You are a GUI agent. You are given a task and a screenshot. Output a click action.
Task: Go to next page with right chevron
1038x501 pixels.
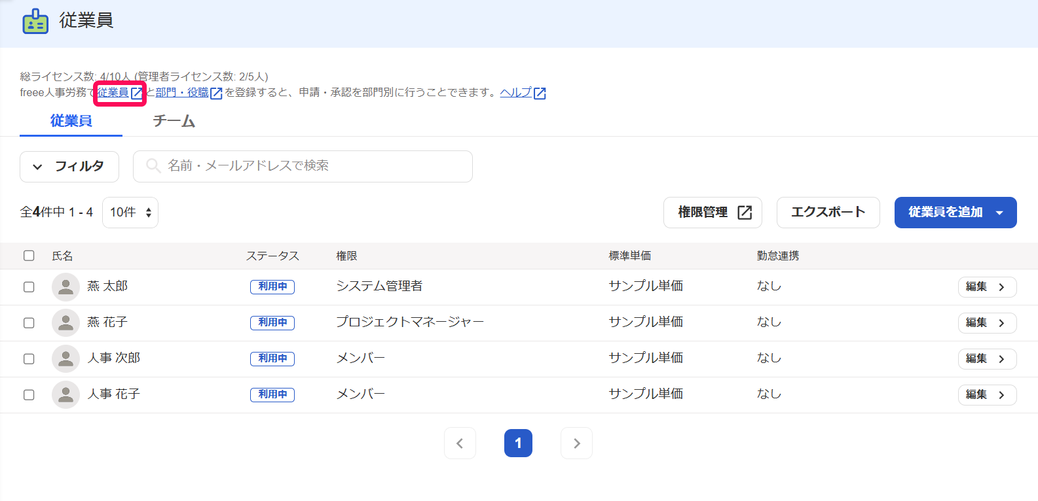tap(576, 443)
